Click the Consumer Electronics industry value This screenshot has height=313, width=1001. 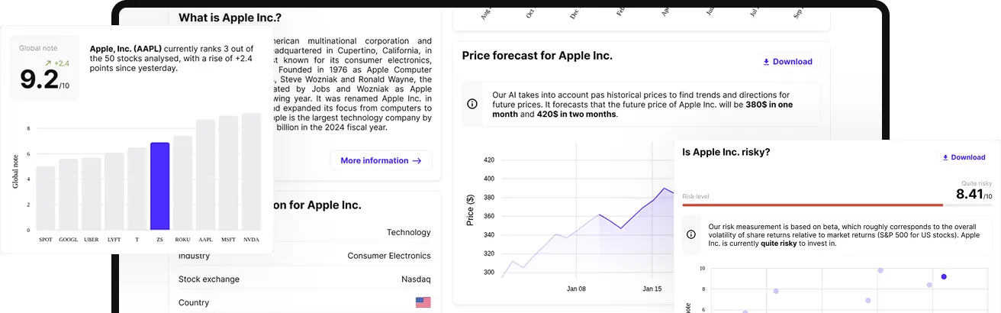pyautogui.click(x=388, y=256)
